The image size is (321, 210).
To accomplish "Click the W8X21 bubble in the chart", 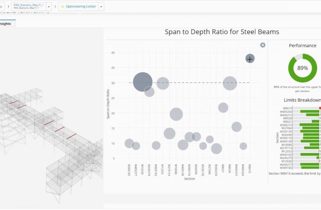I will point(223,108).
